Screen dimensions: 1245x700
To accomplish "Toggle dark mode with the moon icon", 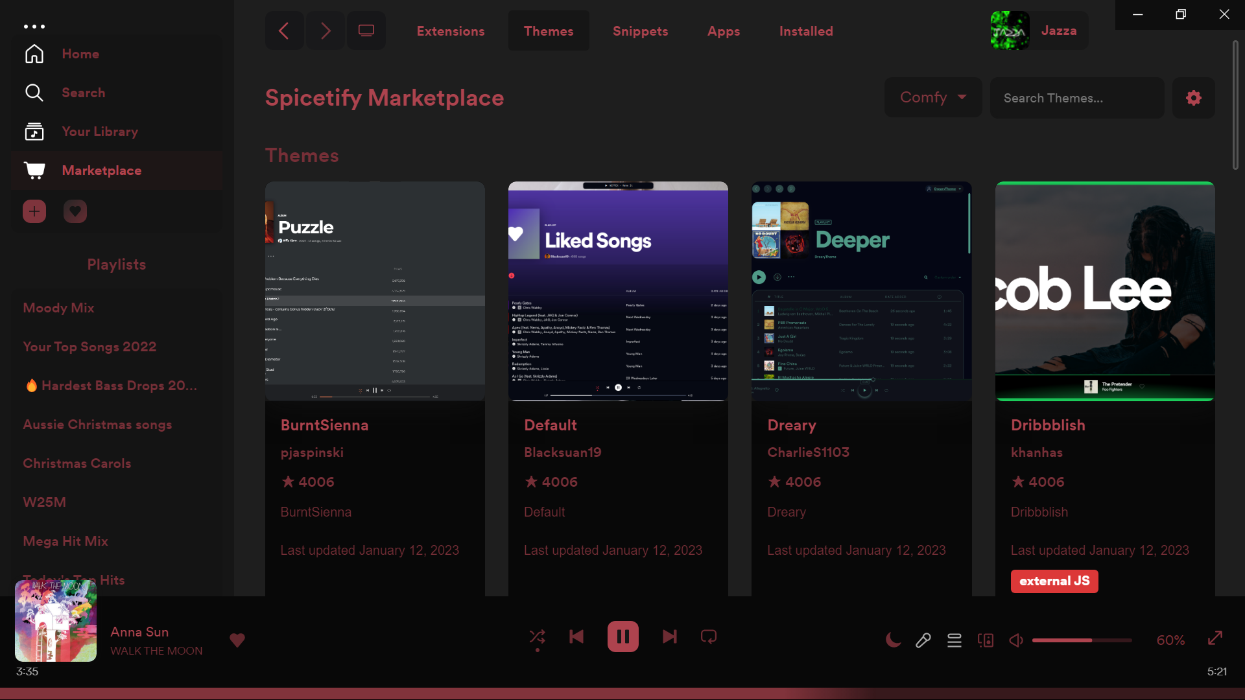I will pyautogui.click(x=892, y=640).
